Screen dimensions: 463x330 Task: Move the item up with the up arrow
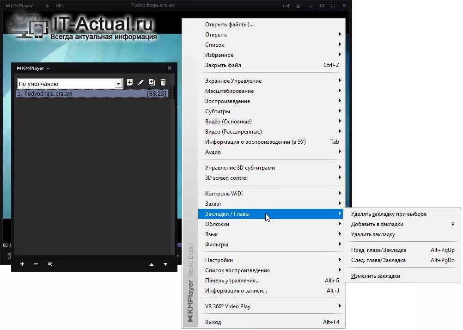point(152,264)
